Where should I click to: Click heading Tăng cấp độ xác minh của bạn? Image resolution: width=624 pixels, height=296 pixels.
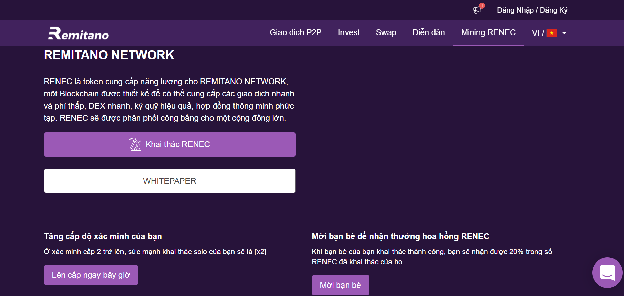click(x=103, y=236)
